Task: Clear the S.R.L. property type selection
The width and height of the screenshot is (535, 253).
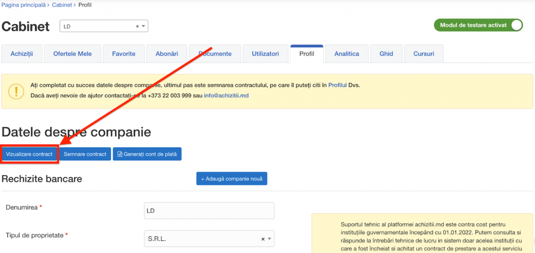Action: (263, 239)
